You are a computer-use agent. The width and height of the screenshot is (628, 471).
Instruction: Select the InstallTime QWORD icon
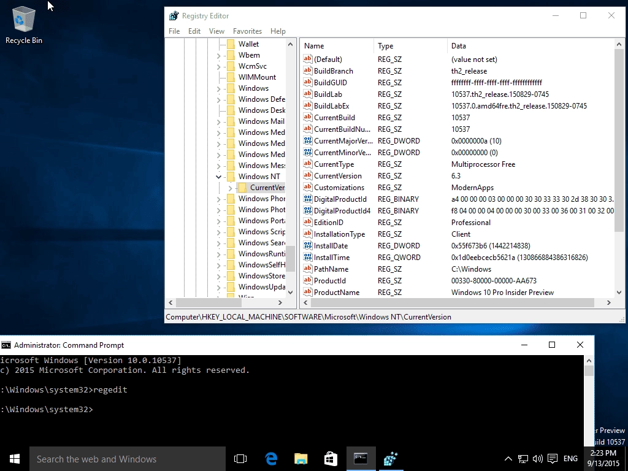tap(308, 257)
